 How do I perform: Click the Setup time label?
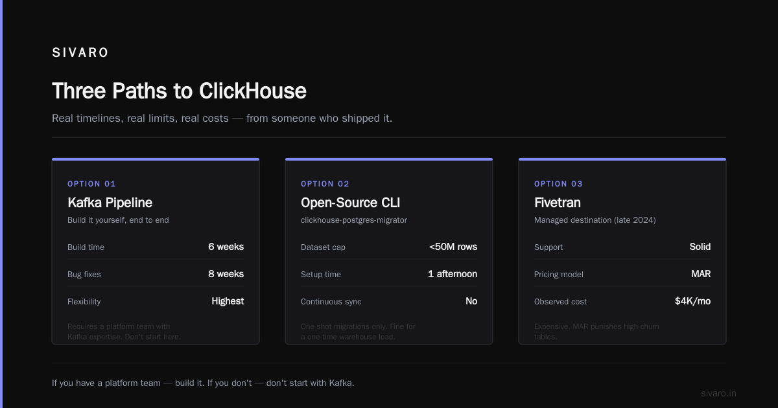(x=321, y=275)
